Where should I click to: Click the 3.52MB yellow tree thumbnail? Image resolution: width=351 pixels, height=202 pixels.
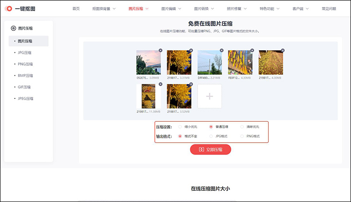coord(179,96)
